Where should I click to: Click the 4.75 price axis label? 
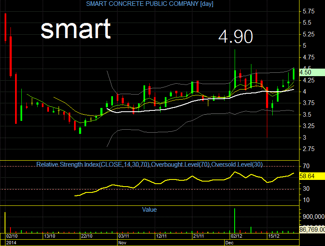(x=308, y=57)
